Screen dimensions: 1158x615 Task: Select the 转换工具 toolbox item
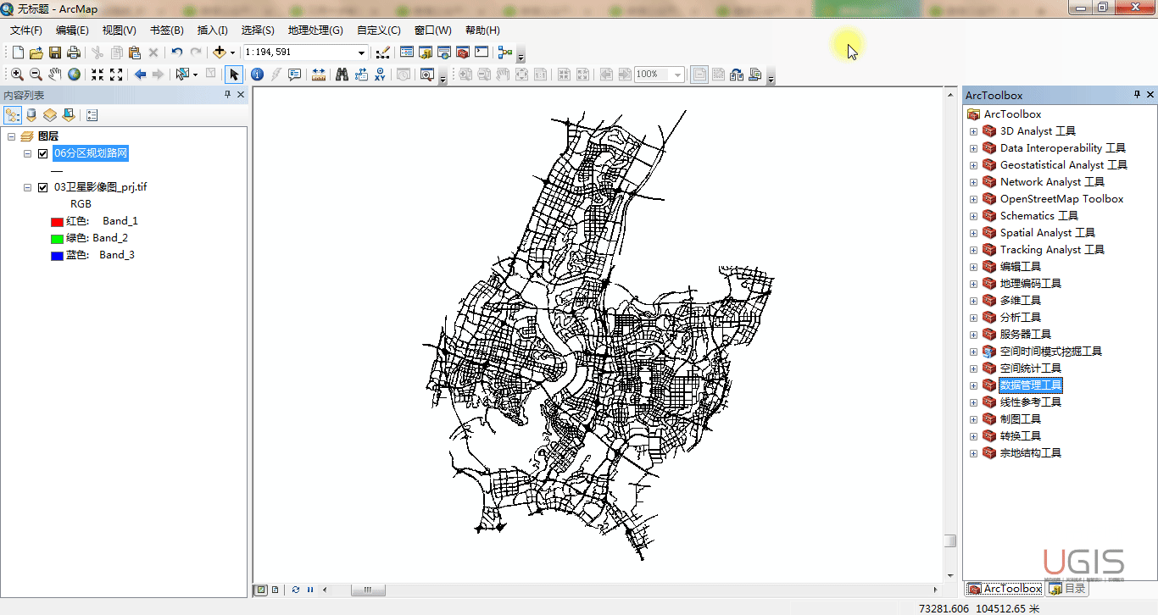click(1020, 436)
